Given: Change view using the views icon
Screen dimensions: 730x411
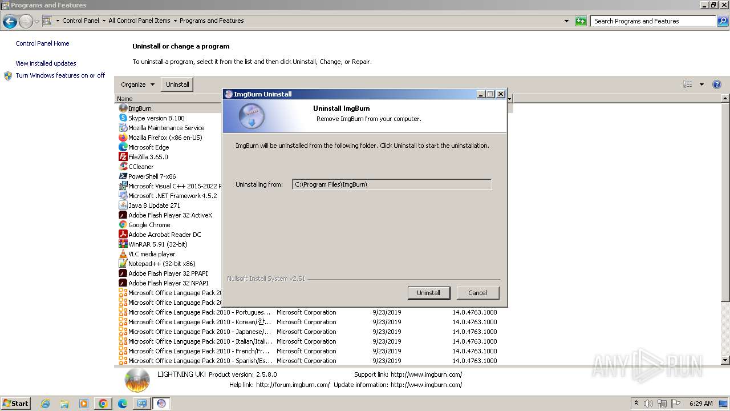Looking at the screenshot, I should point(688,84).
